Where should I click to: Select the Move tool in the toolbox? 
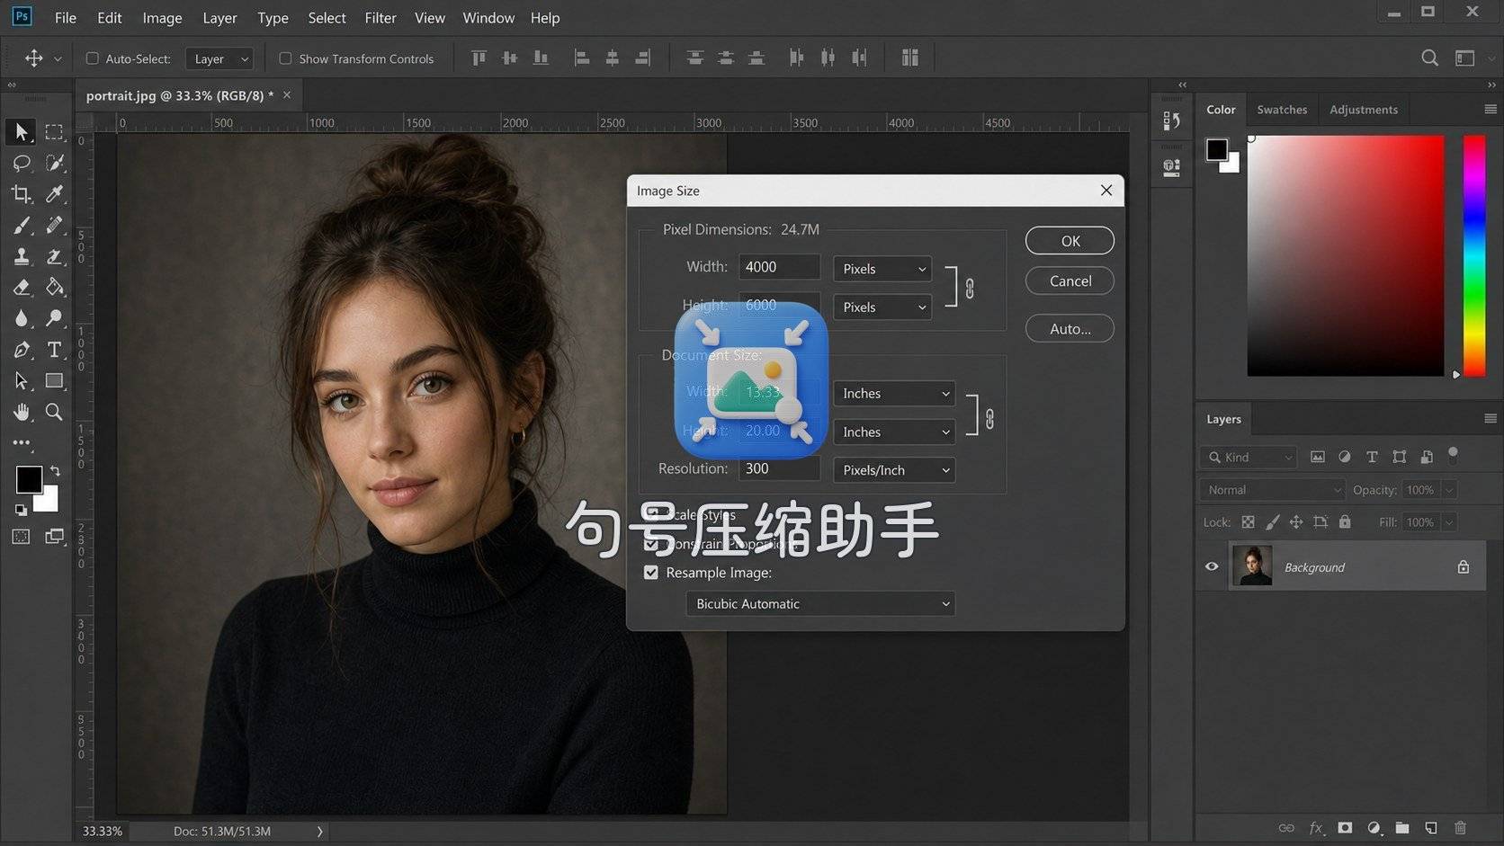tap(22, 132)
